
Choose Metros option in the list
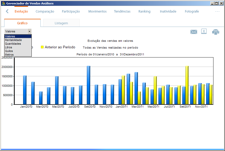tap(9, 55)
